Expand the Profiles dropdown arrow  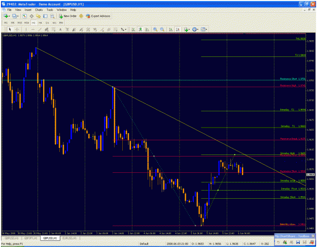18,16
